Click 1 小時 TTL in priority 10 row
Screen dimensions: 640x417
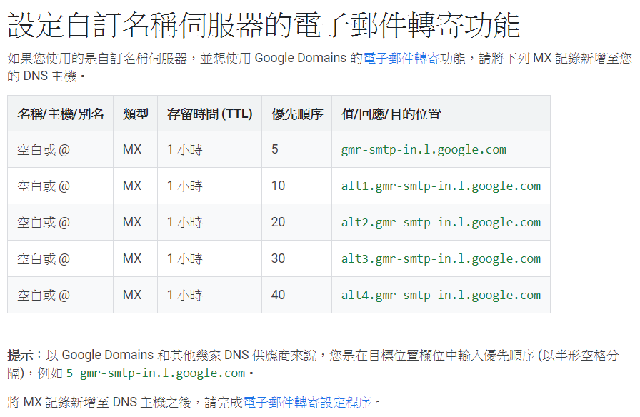point(184,186)
